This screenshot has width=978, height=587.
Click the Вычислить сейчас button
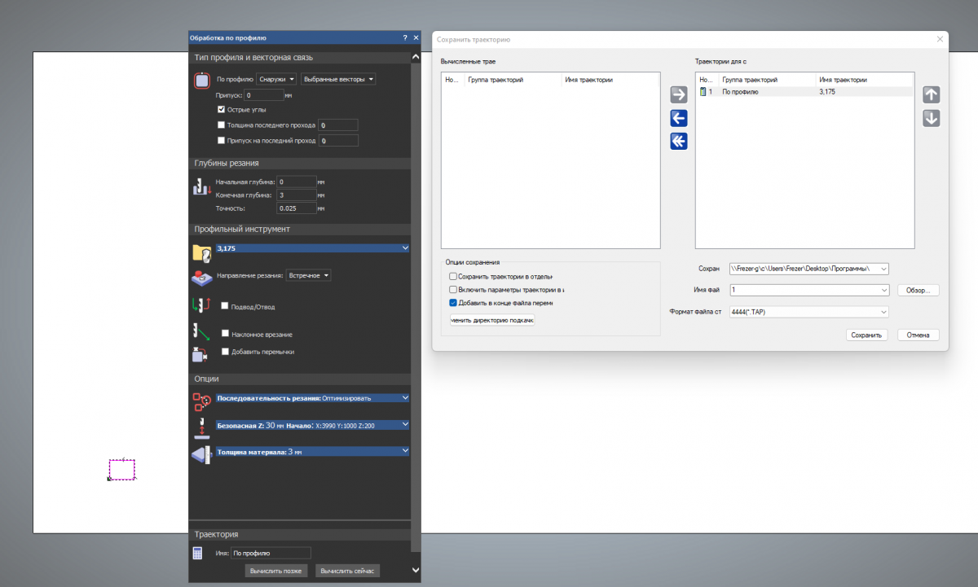348,571
